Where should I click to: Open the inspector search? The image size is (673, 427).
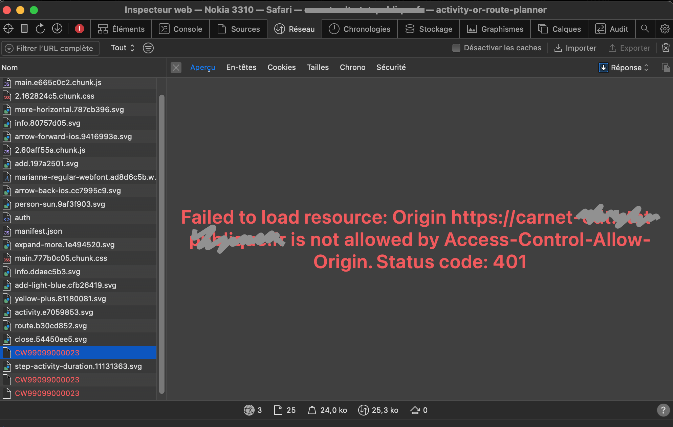click(x=645, y=29)
